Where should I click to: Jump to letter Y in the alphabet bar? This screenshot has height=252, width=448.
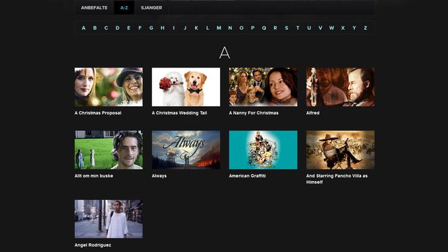pos(354,28)
